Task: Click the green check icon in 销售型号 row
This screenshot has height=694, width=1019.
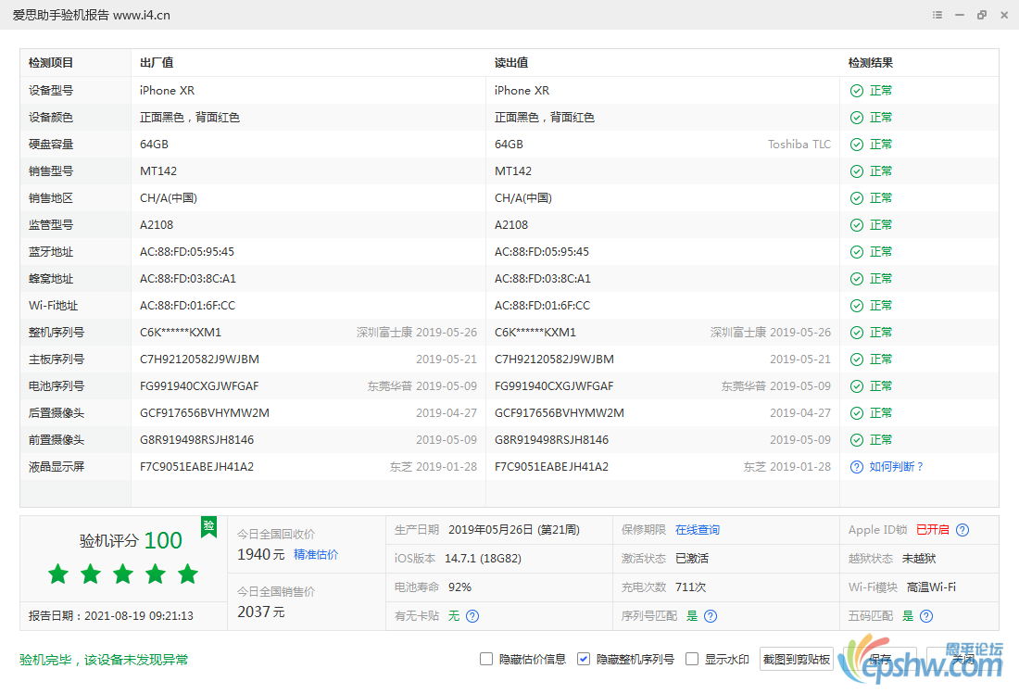Action: tap(857, 171)
